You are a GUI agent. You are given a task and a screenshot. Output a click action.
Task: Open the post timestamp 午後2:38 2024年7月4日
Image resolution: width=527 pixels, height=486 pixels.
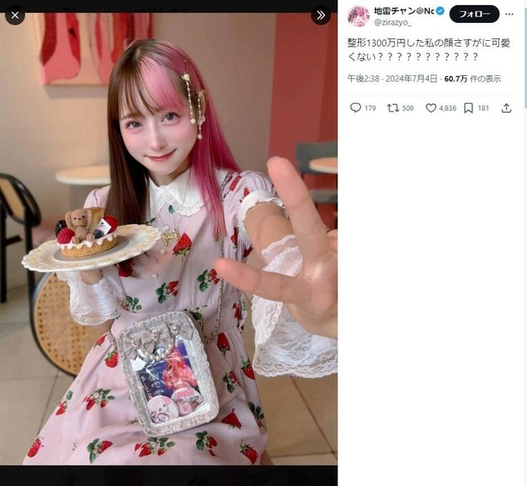tap(392, 79)
